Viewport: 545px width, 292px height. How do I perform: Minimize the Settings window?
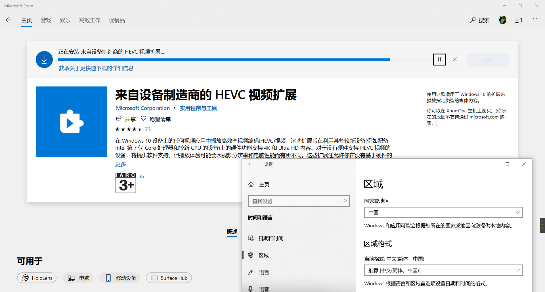pyautogui.click(x=491, y=164)
